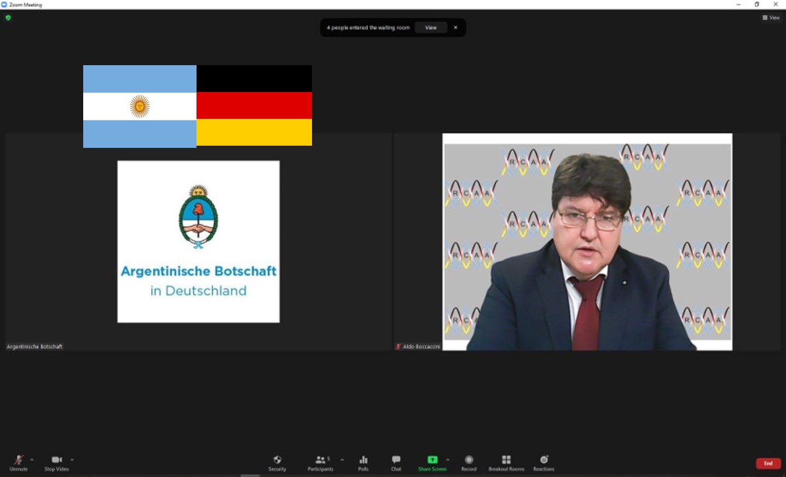
Task: Dismiss the waiting room notification
Action: [x=455, y=27]
